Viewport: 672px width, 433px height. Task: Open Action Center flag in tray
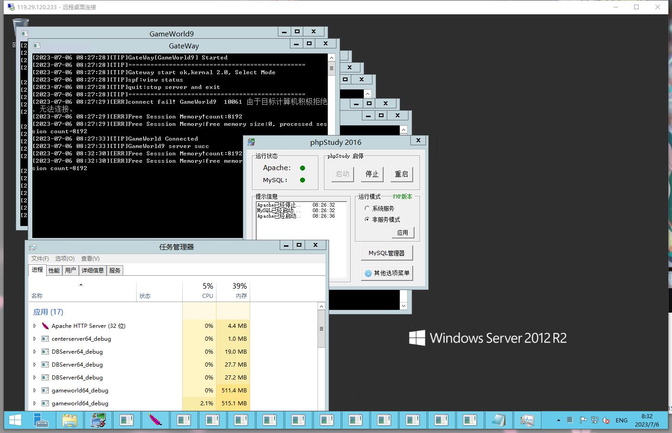[x=583, y=420]
